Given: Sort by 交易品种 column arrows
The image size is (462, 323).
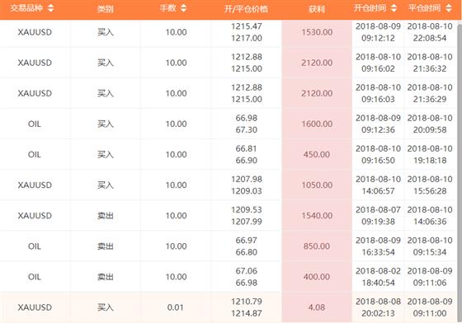Looking at the screenshot, I should (x=50, y=8).
